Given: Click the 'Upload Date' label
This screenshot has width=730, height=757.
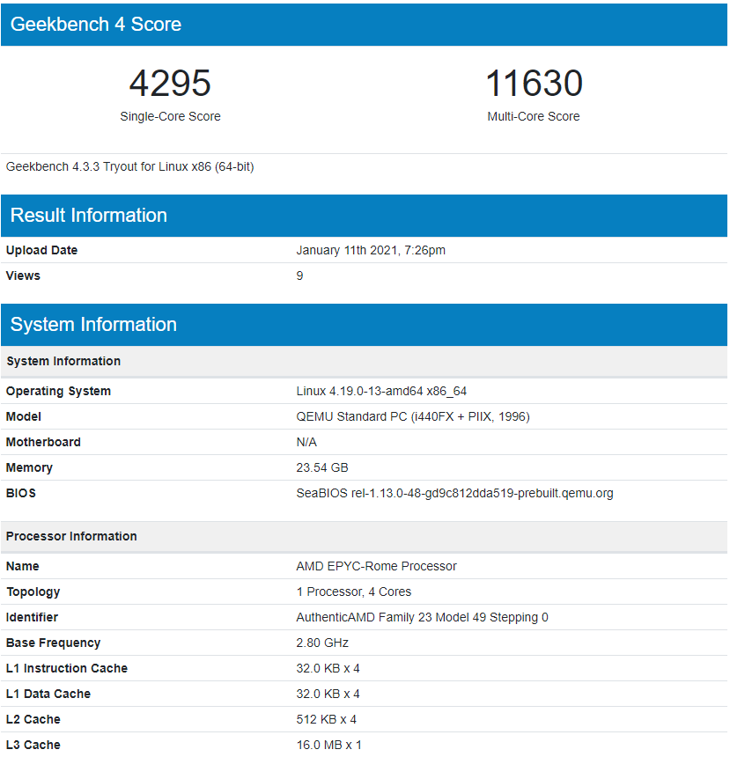Looking at the screenshot, I should pyautogui.click(x=41, y=250).
